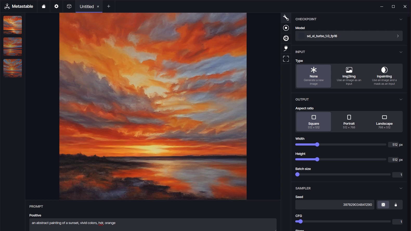Click the generated sunset painting preview
The image size is (411, 231).
[x=153, y=106]
